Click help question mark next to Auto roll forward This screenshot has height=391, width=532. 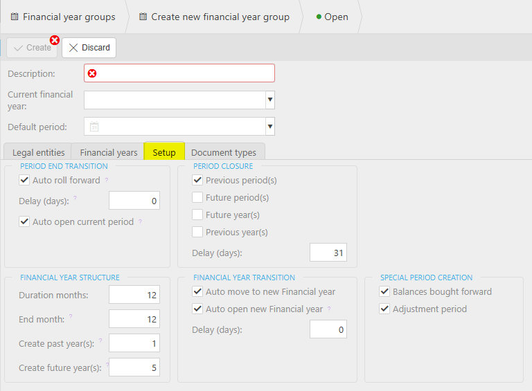[107, 179]
